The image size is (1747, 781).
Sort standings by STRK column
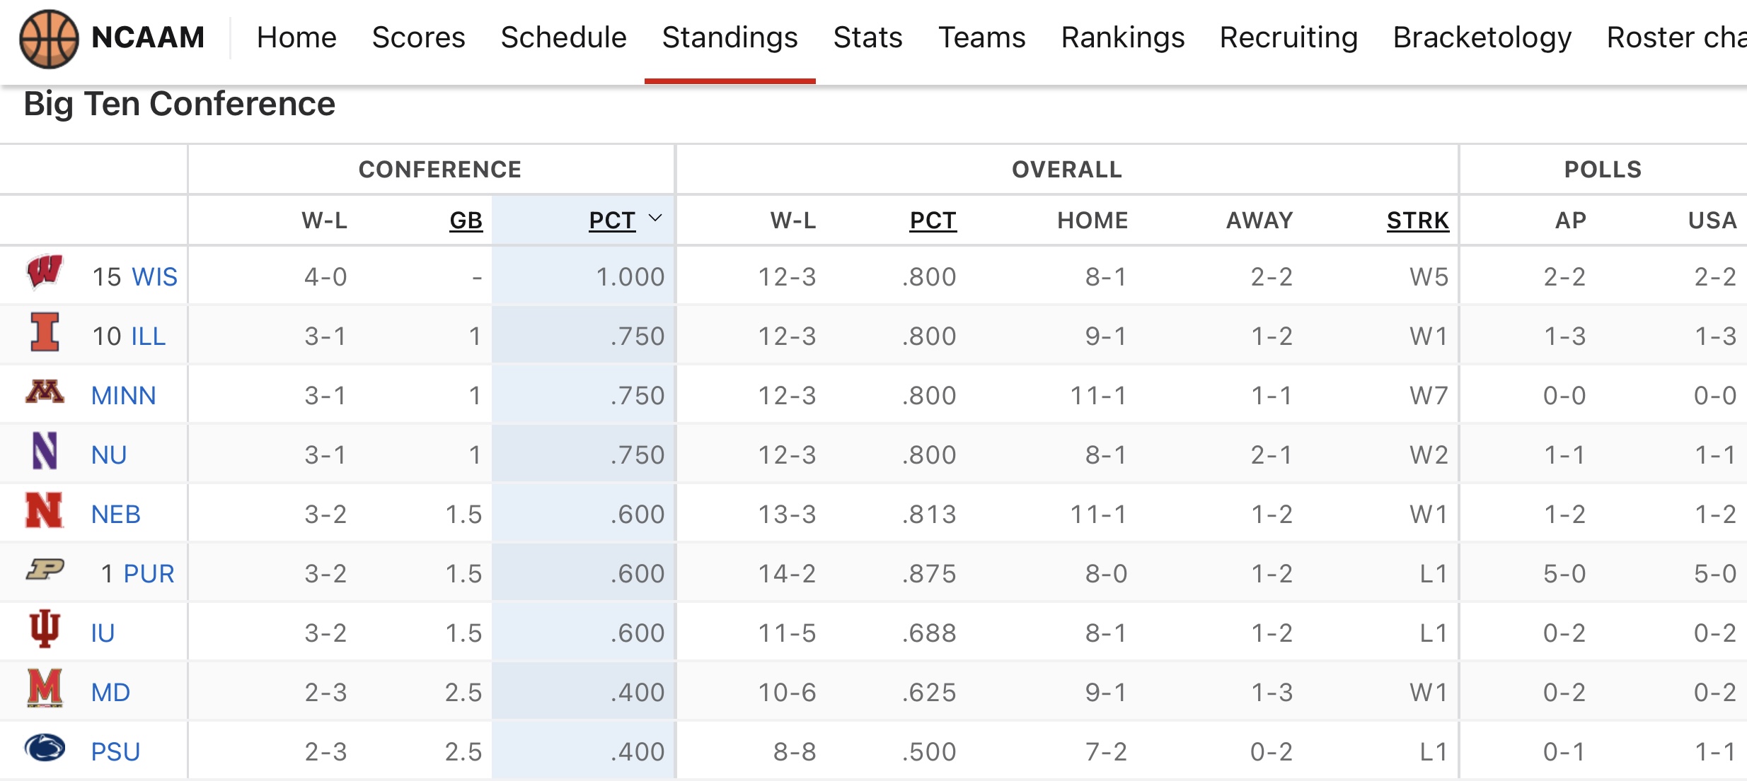pyautogui.click(x=1417, y=221)
